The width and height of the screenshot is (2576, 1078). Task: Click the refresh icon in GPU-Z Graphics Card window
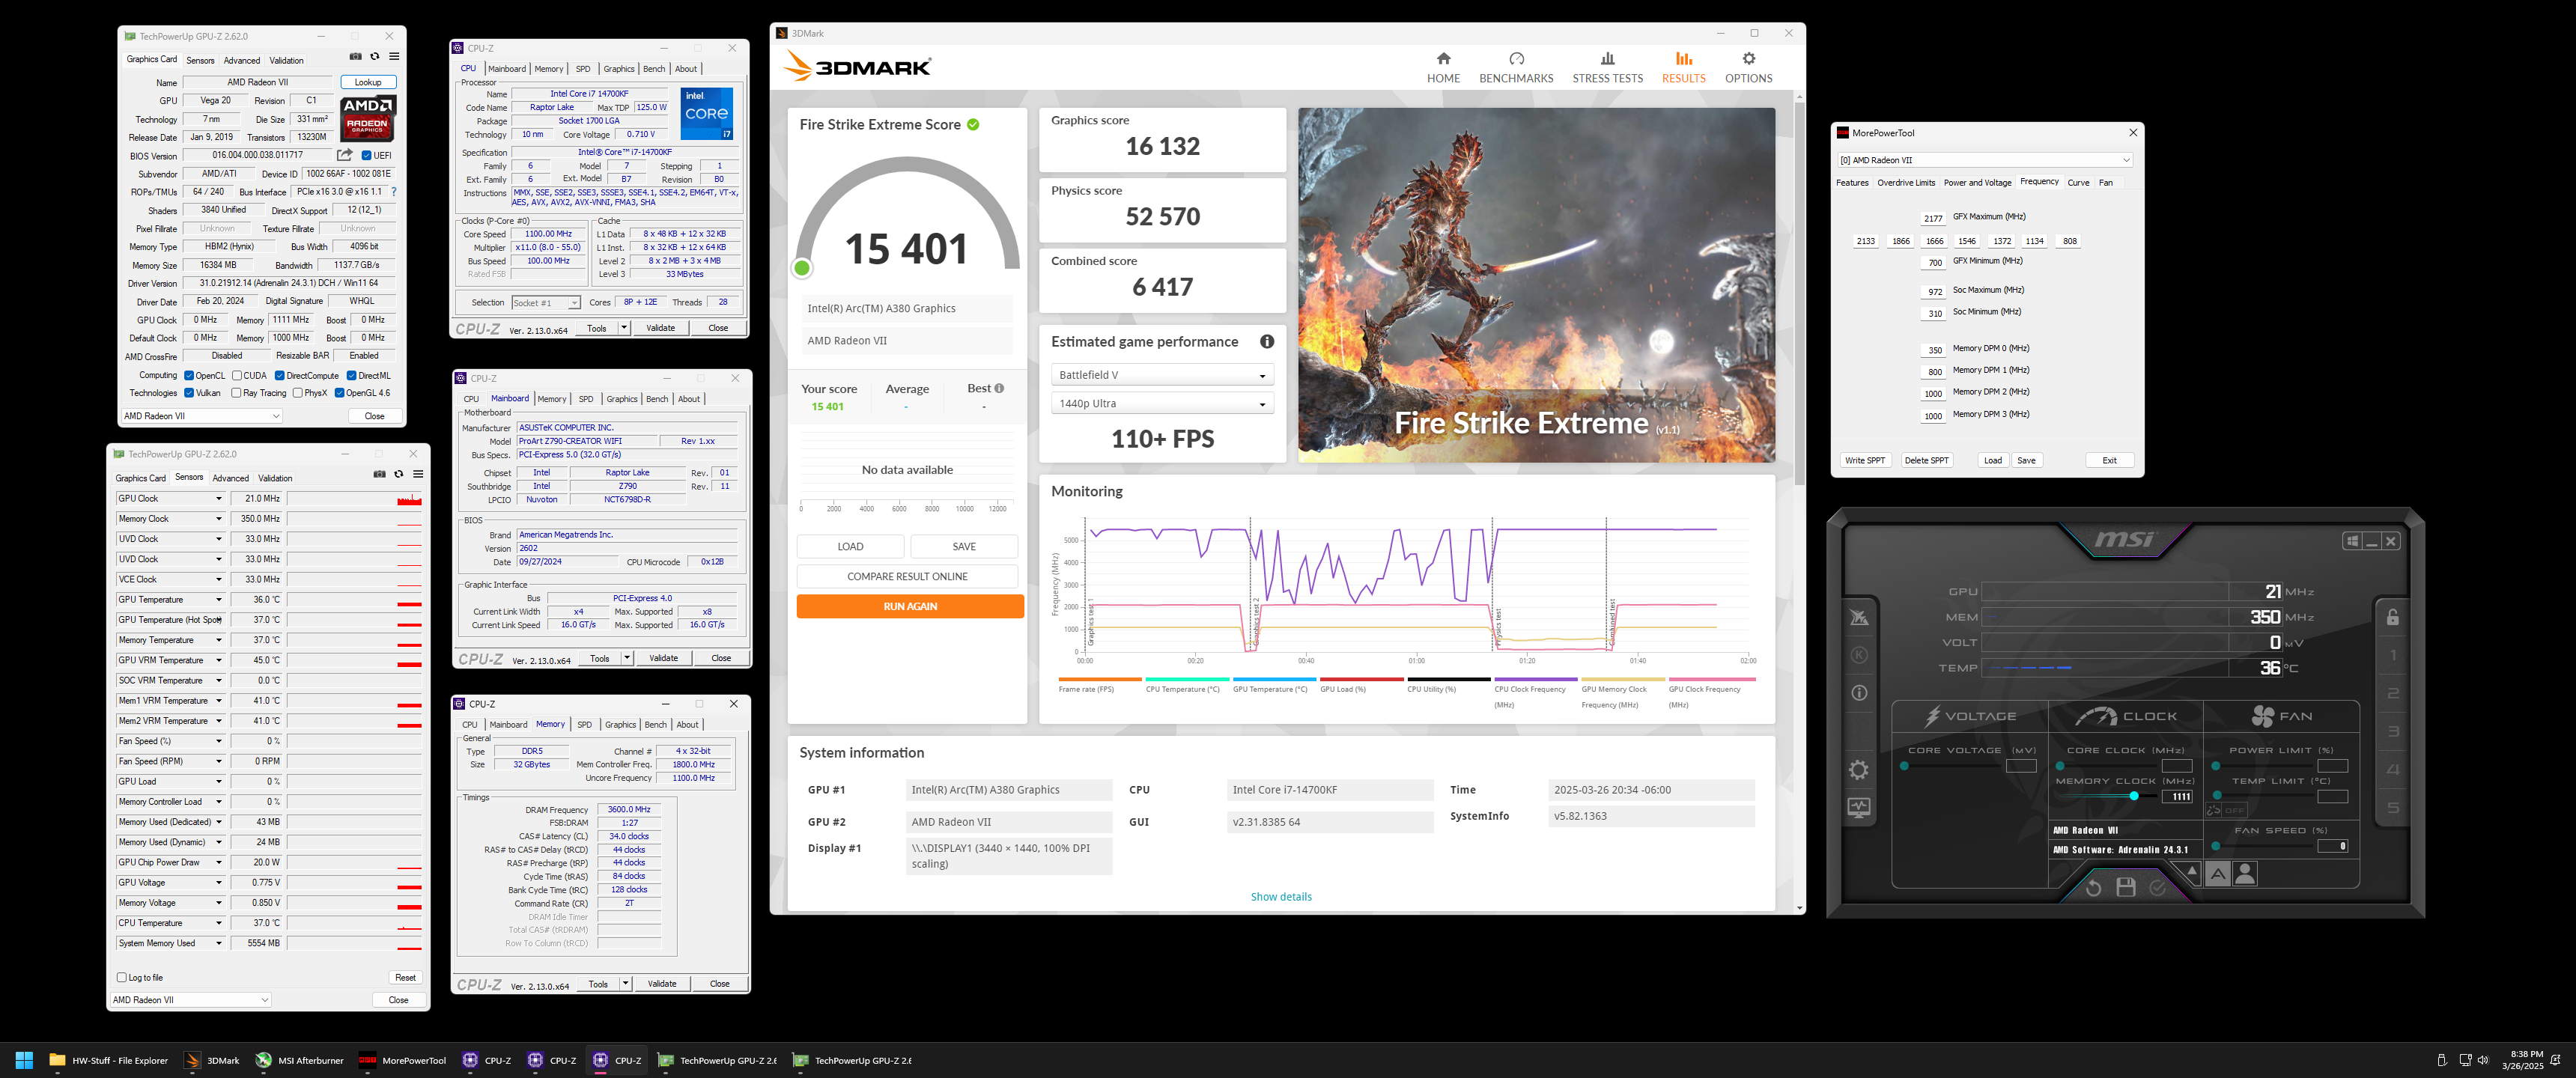375,56
